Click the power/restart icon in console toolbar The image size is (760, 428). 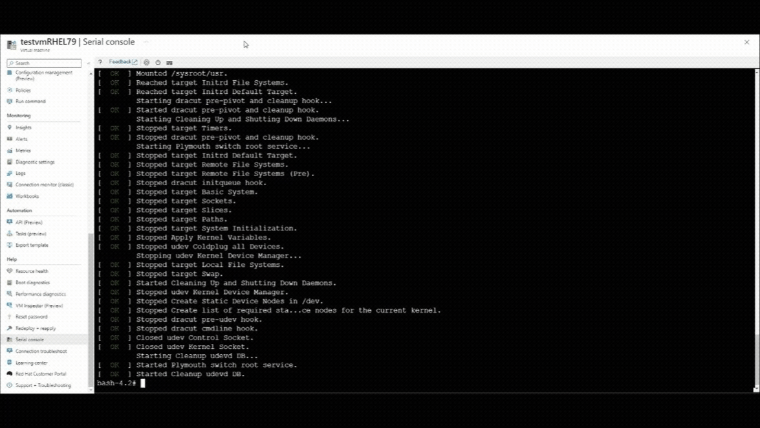157,62
